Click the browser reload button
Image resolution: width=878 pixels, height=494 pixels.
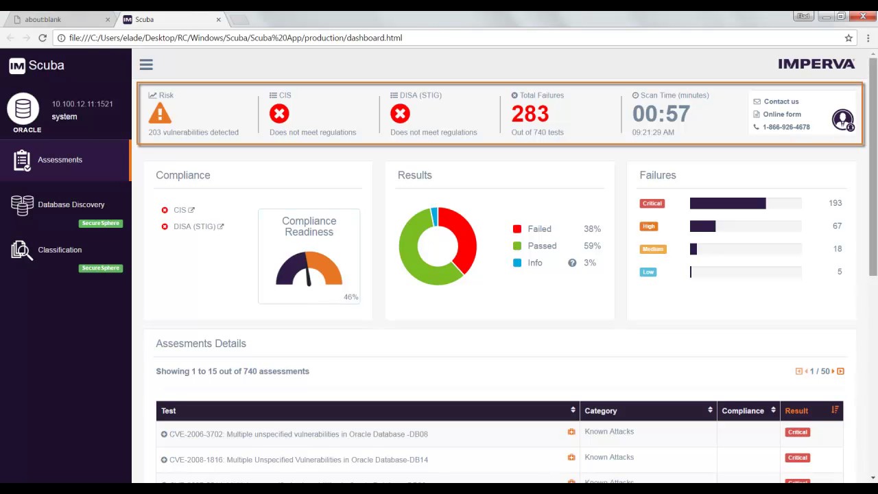point(43,38)
